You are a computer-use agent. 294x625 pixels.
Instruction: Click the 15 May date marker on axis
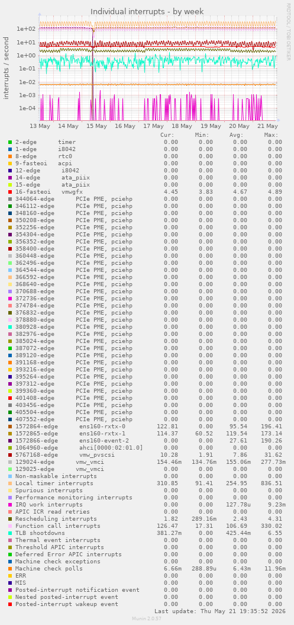pos(96,126)
